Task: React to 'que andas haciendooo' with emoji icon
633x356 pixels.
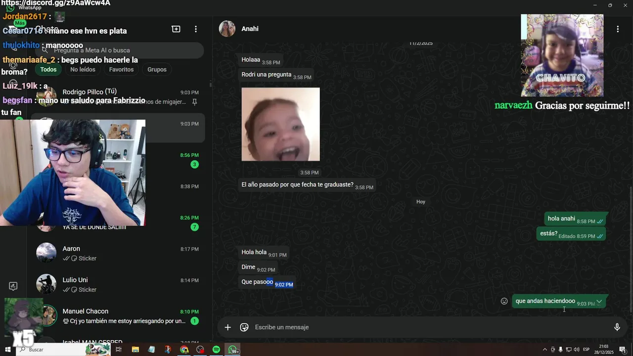Action: pos(504,301)
